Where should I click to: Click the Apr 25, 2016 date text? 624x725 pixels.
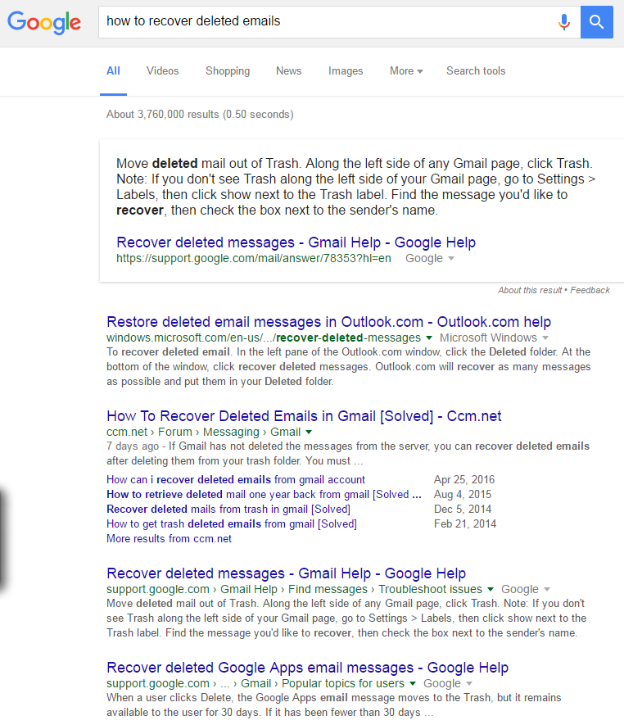click(464, 479)
